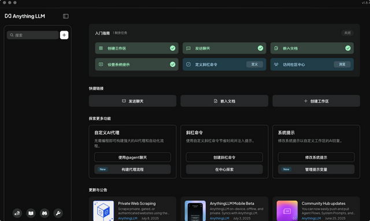Click the 嵌入文档 quick link button

pyautogui.click(x=224, y=101)
